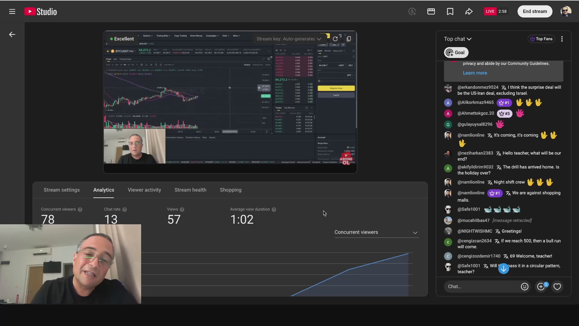Open the account avatar menu

pos(566,11)
